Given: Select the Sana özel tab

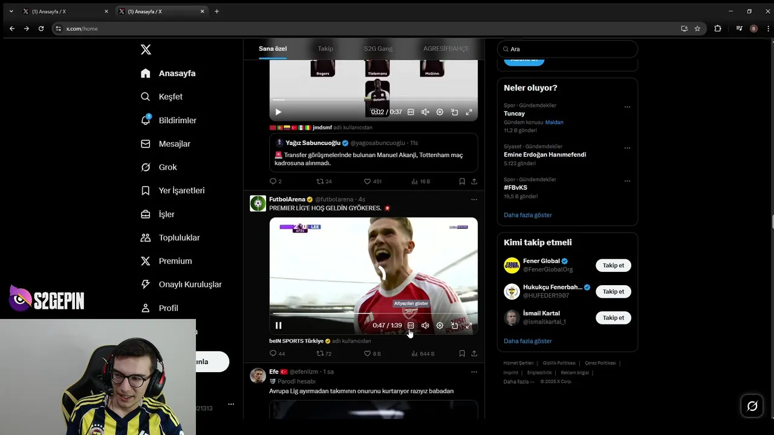Looking at the screenshot, I should [x=273, y=48].
